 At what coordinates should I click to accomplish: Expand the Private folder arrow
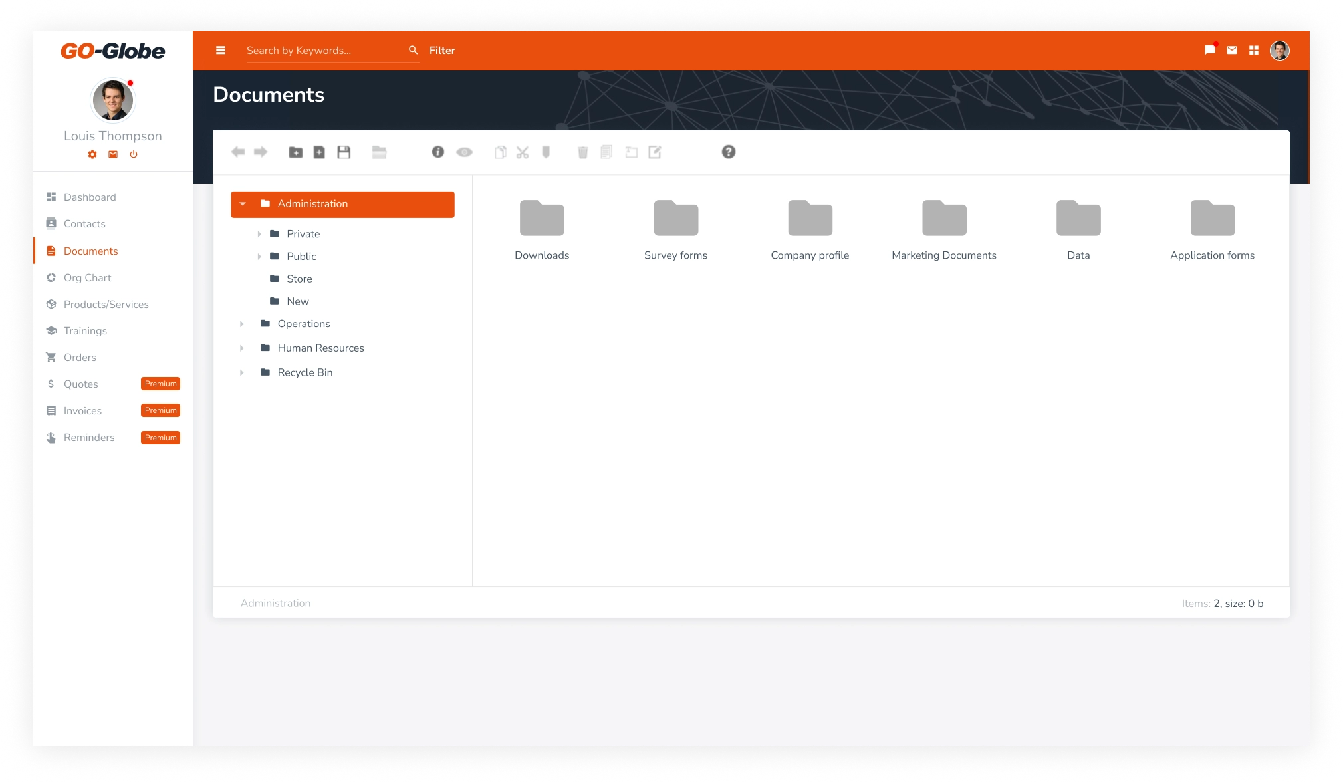tap(259, 234)
